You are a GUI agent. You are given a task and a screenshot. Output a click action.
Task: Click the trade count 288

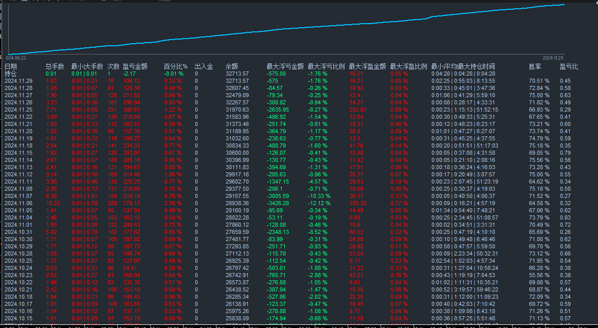point(113,203)
